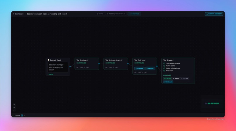
Task: Click the 'Build active' check icon
Action: coord(164,71)
